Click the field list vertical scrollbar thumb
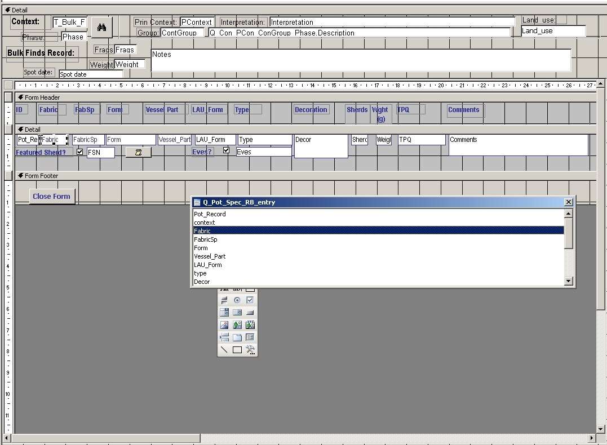The image size is (607, 445). (568, 233)
